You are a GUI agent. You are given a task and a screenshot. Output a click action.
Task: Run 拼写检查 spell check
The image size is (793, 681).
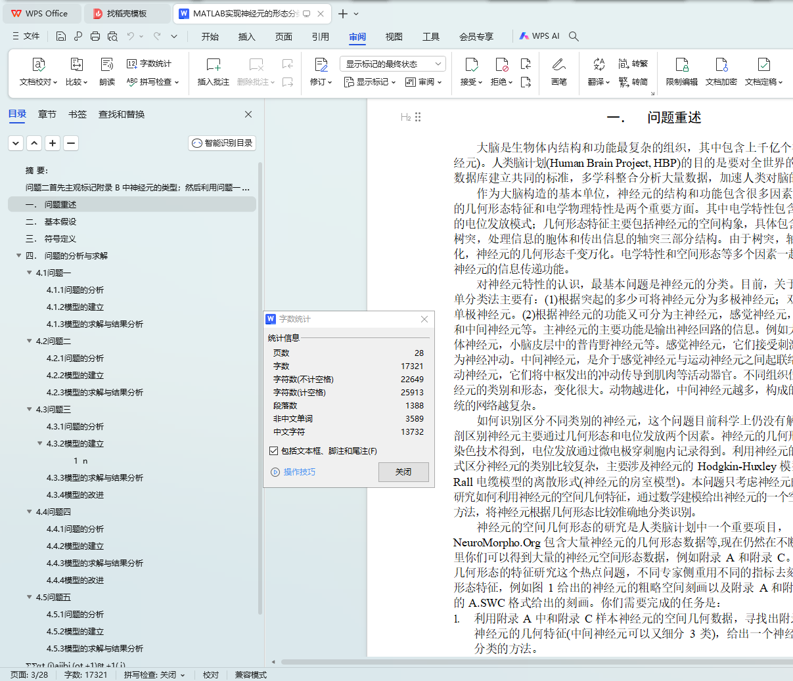tap(152, 82)
